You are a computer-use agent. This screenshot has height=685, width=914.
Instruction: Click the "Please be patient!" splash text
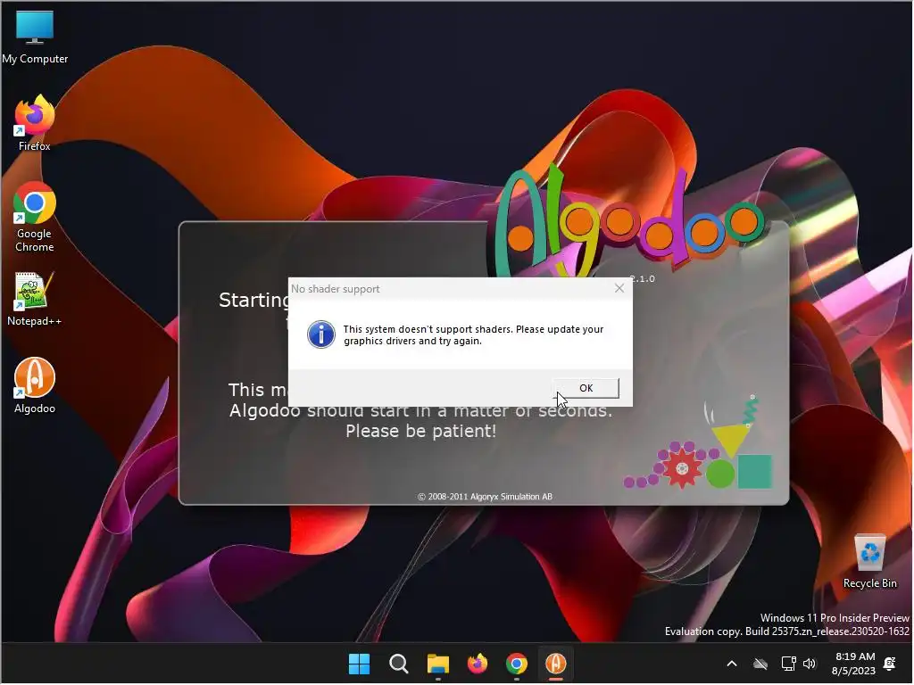[x=421, y=431]
